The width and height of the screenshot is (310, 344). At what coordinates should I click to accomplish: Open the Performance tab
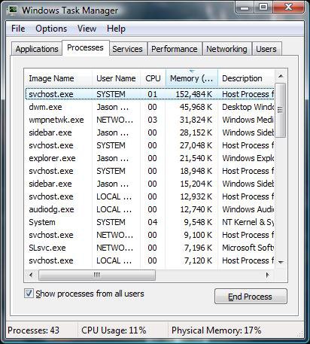[x=175, y=49]
